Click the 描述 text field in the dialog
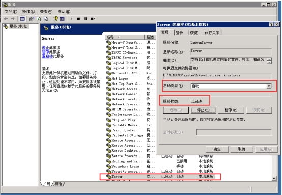Screen dimensions: 282x195 coord(229,60)
